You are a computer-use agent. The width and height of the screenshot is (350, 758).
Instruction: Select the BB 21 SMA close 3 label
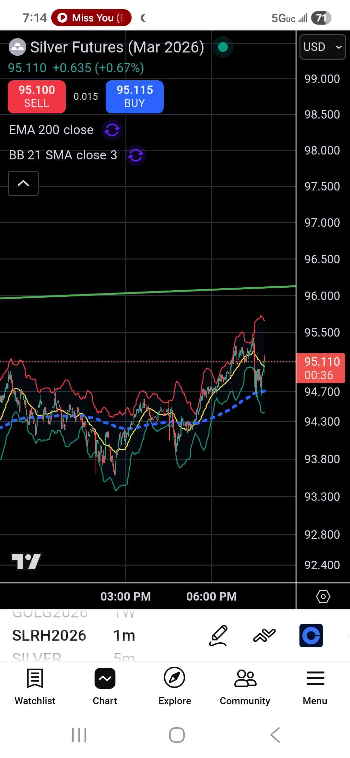(63, 155)
